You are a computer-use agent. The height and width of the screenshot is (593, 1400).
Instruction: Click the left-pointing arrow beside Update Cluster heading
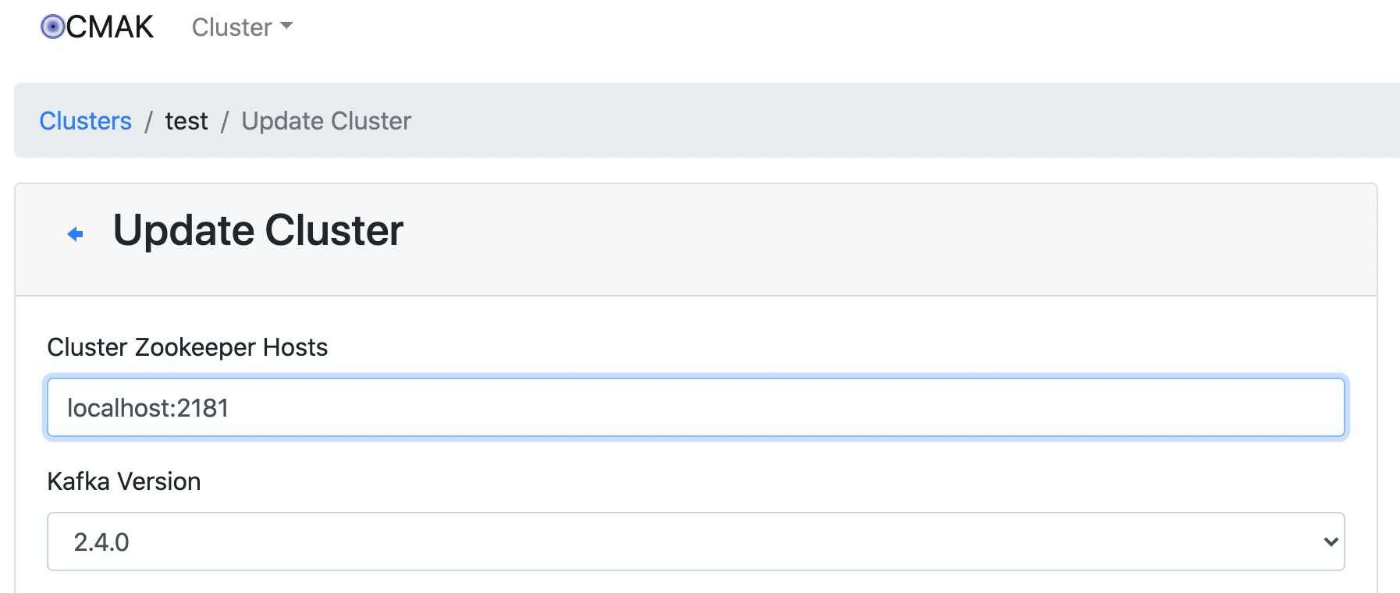coord(75,233)
